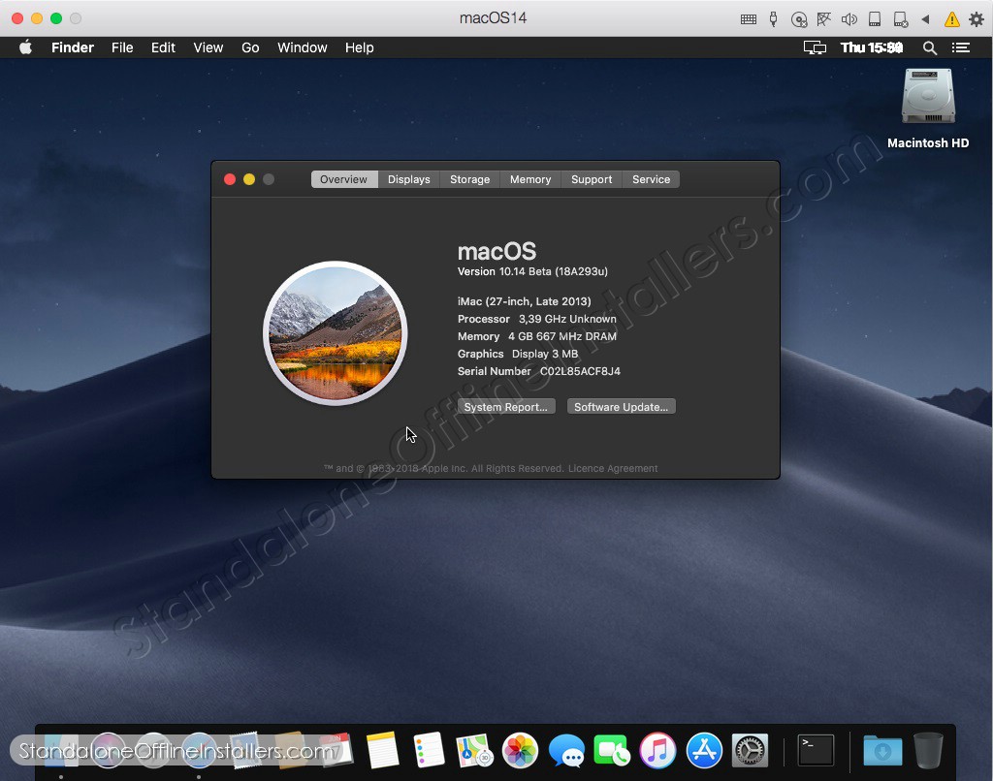
Task: Click the iMac (27-inch, Late 2013) text
Action: coord(525,301)
